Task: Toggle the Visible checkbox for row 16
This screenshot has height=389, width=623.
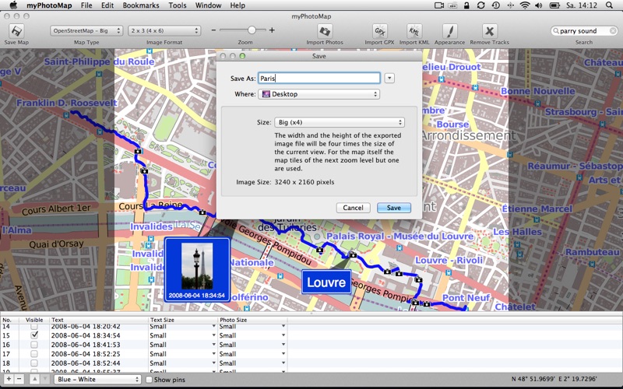Action: tap(34, 345)
